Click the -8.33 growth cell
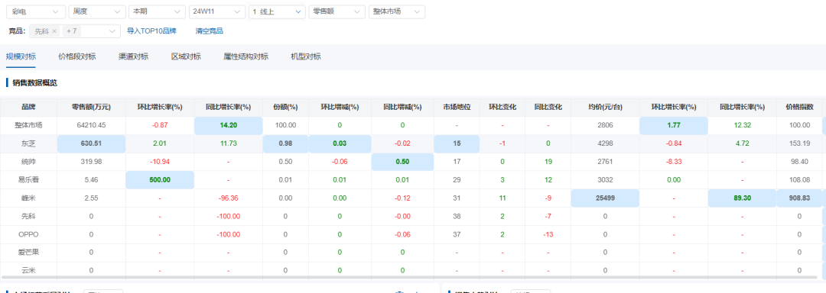The image size is (826, 293). pyautogui.click(x=673, y=162)
